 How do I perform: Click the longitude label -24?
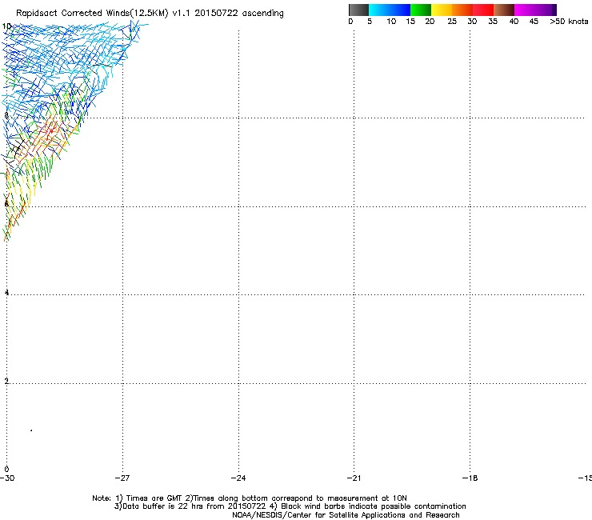pos(238,478)
